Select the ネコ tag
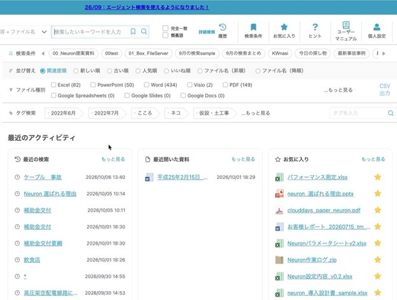Viewport: 397px width, 300px height. [176, 113]
